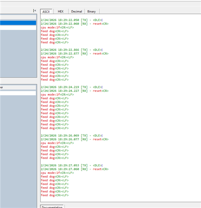Open the Documentation tab

52,207
